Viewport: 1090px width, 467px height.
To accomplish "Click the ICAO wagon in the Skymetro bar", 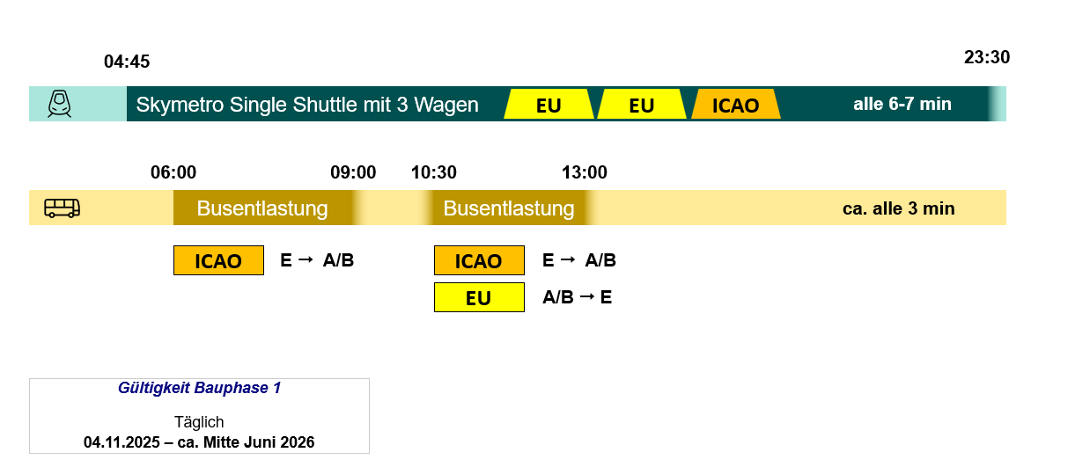I will [735, 105].
